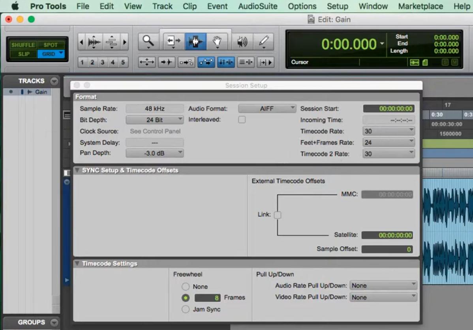
Task: Select the Pencil tool
Action: pos(264,41)
